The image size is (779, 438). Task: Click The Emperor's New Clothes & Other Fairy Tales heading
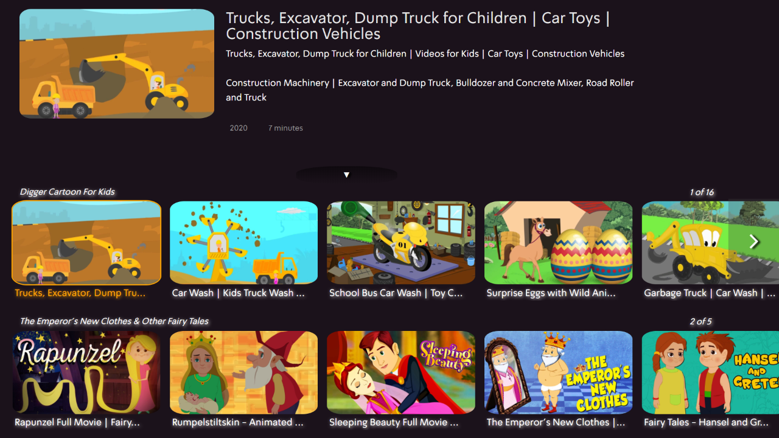coord(114,321)
